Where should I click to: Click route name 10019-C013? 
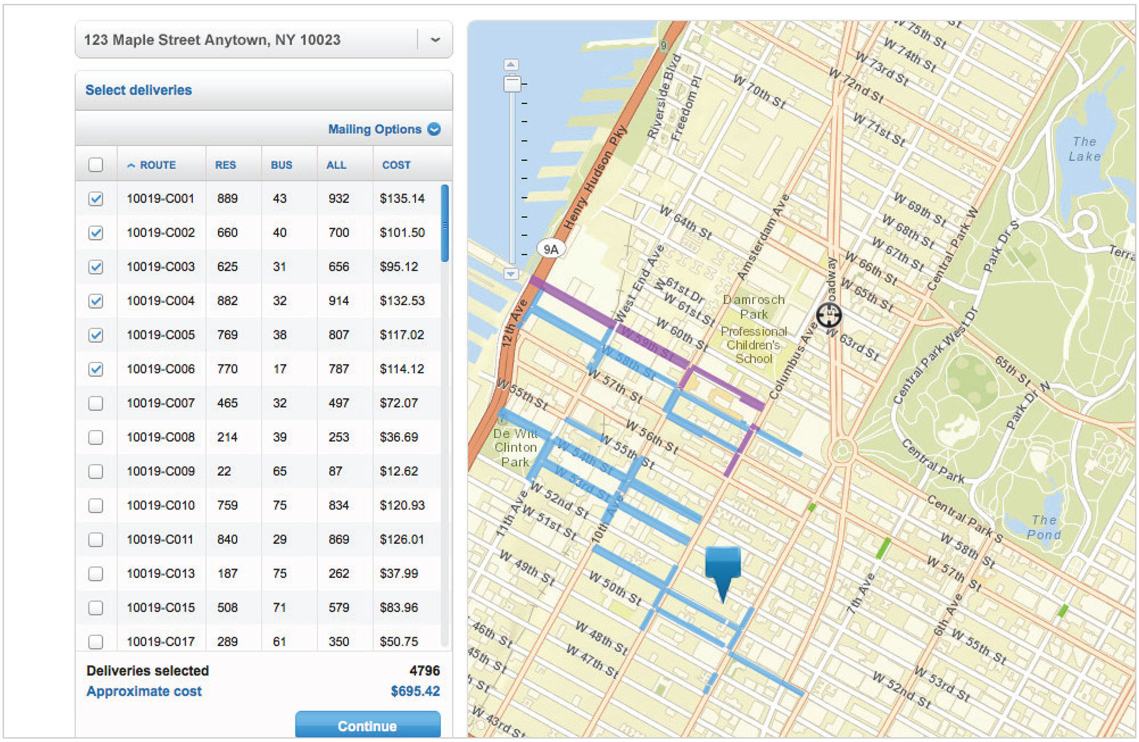coord(161,574)
